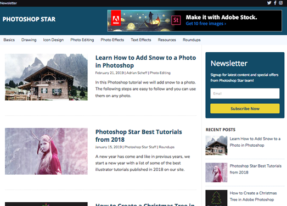Open the Twitter social icon

tap(269, 3)
